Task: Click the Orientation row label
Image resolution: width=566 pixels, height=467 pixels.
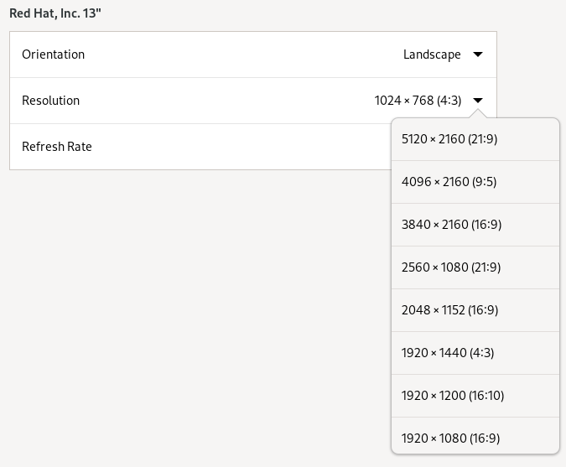Action: [53, 54]
